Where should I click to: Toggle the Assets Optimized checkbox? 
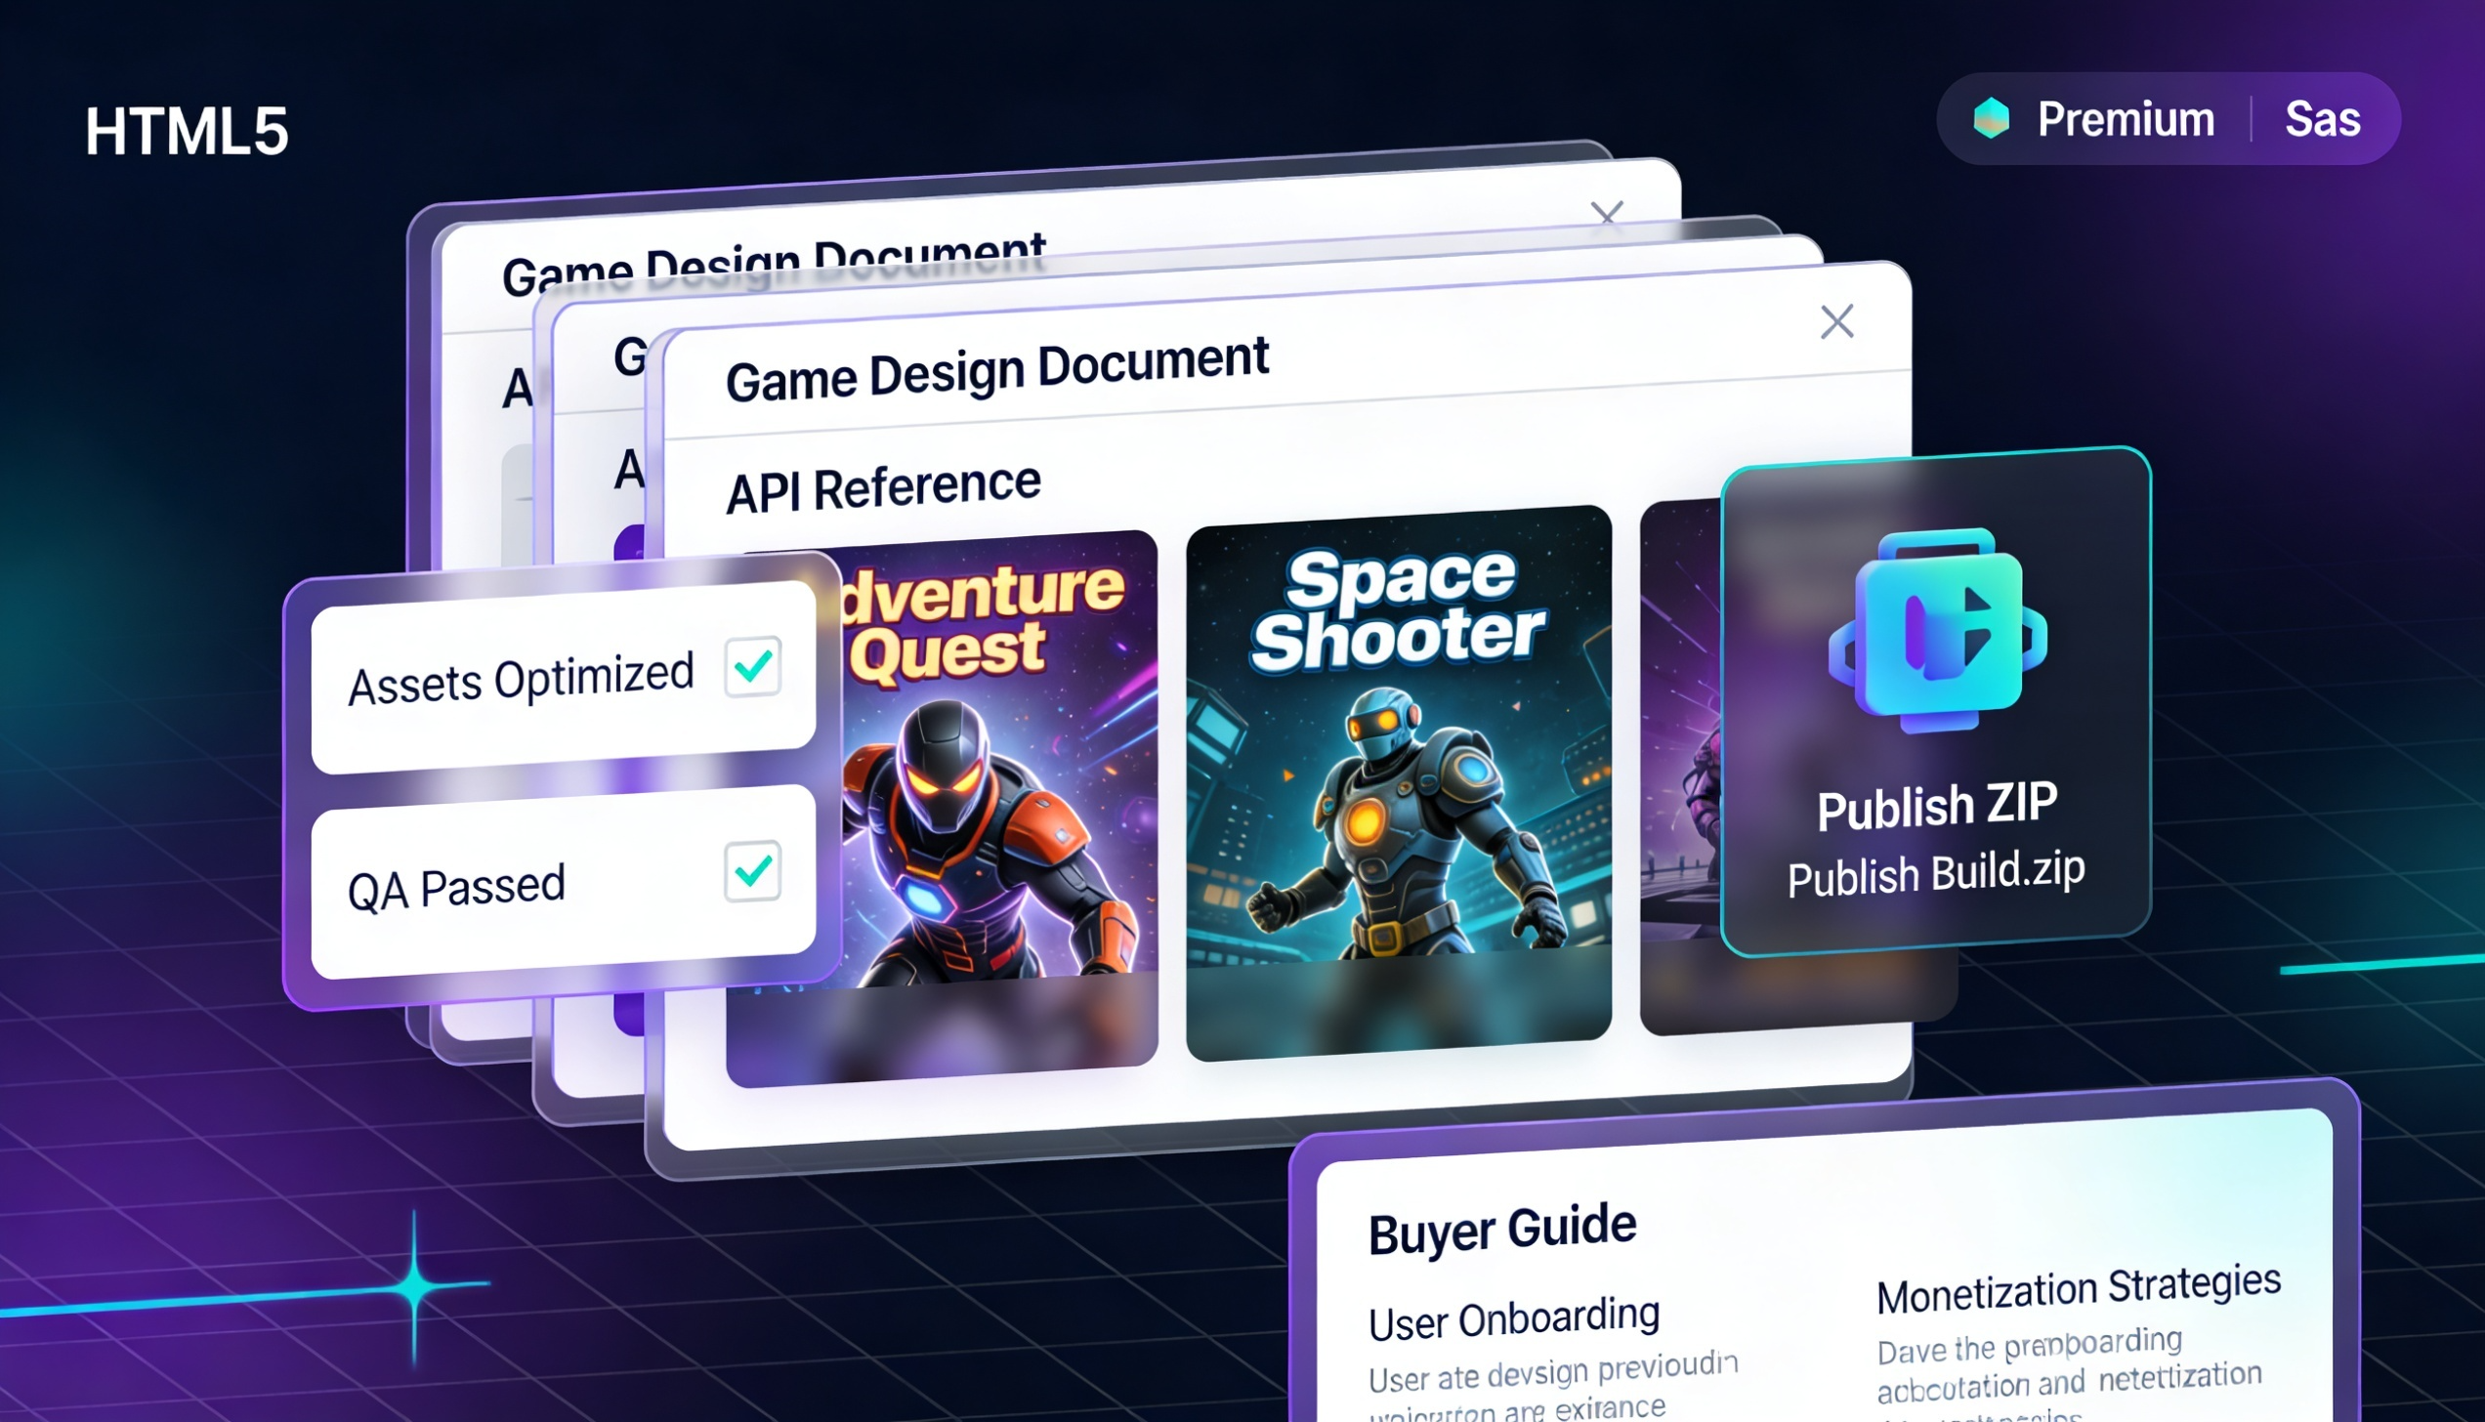coord(752,666)
